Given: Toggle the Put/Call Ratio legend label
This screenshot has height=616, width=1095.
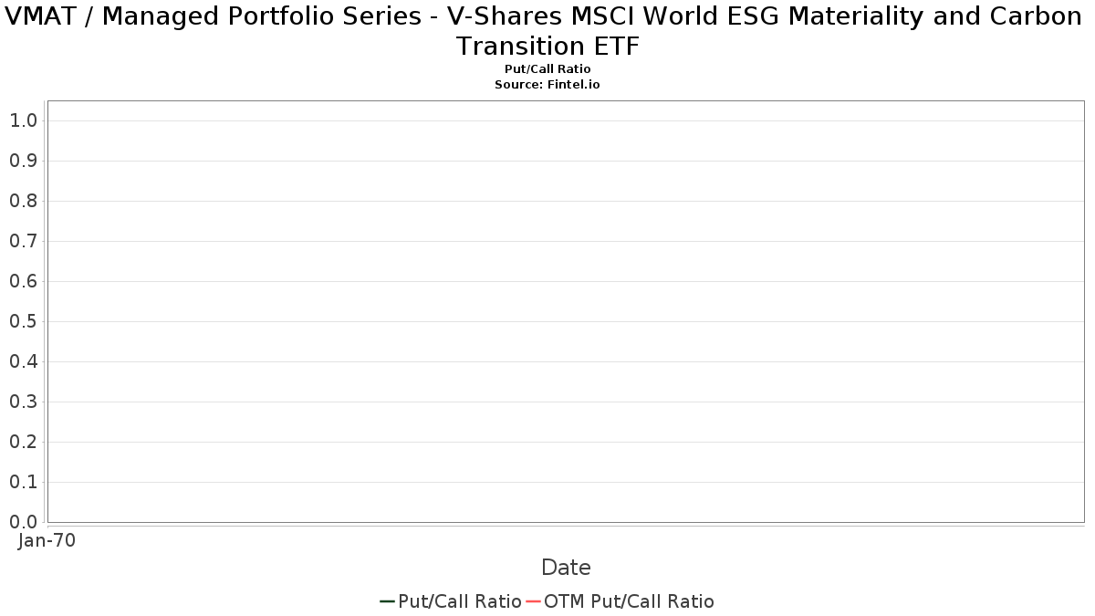Looking at the screenshot, I should point(460,601).
